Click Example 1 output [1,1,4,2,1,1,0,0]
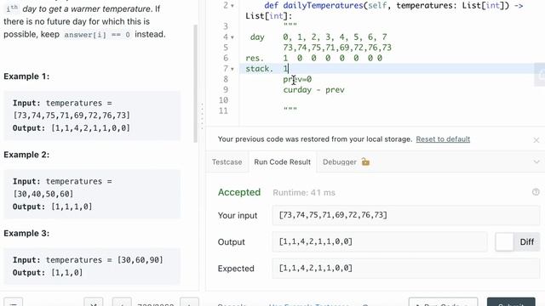 click(91, 128)
